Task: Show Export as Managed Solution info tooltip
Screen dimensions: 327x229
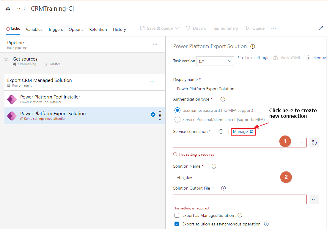Action: pyautogui.click(x=240, y=215)
